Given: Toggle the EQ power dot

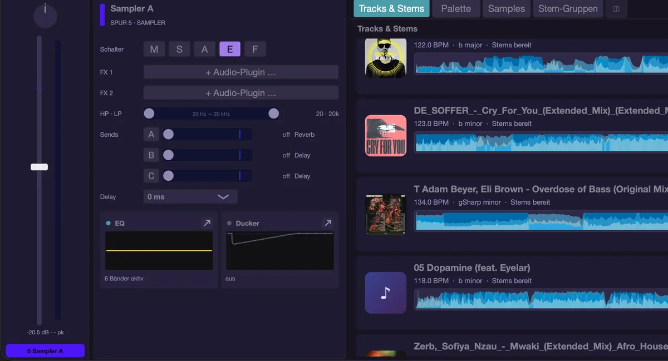Looking at the screenshot, I should click(x=109, y=223).
